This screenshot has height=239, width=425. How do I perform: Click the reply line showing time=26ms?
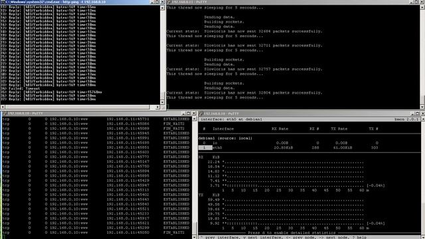pos(48,42)
